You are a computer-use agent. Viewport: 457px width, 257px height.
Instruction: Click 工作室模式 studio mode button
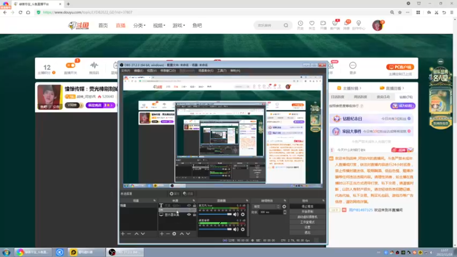[307, 222]
